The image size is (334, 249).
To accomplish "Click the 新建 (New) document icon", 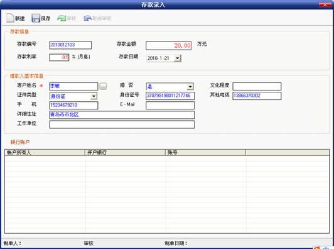I will (x=10, y=18).
